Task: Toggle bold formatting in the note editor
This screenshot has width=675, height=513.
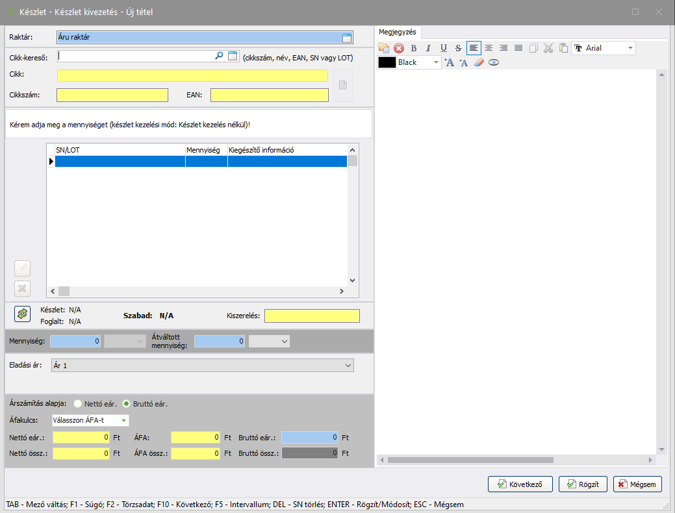Action: [x=413, y=48]
